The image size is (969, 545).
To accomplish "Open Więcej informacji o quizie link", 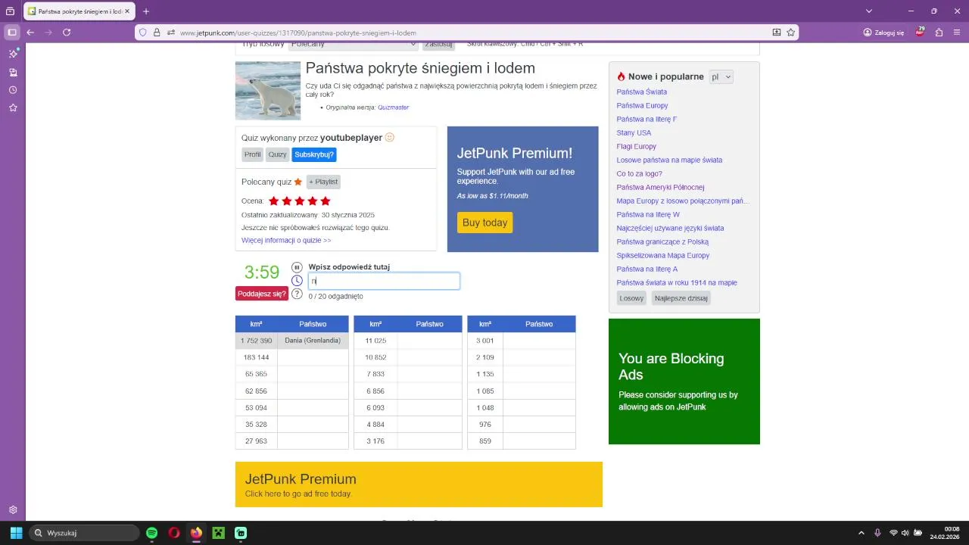I will [286, 240].
